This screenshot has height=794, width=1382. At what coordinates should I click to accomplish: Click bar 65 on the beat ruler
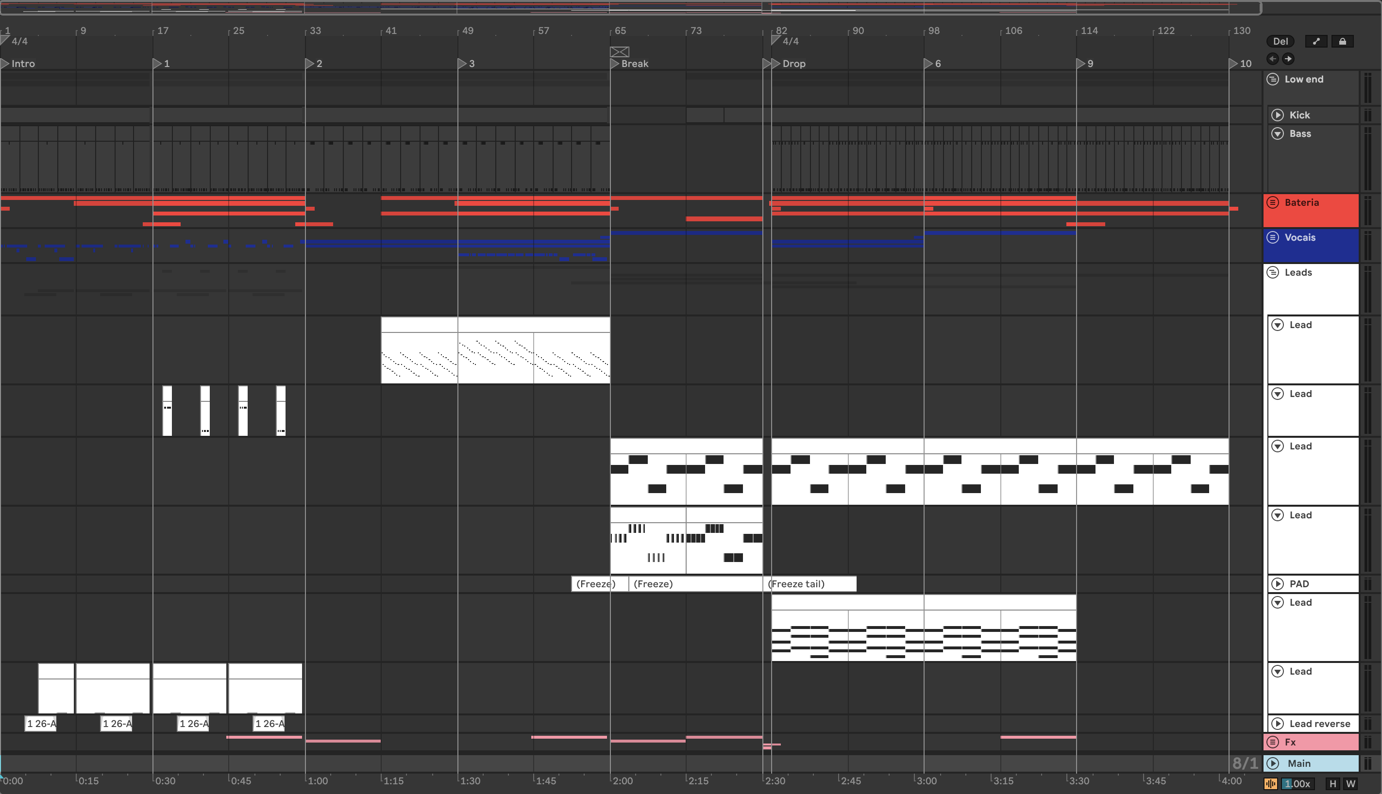click(620, 31)
